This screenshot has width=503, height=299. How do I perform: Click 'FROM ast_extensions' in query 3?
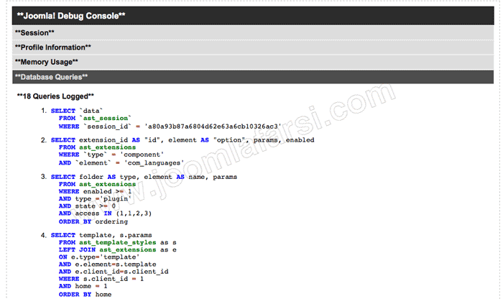click(x=97, y=184)
